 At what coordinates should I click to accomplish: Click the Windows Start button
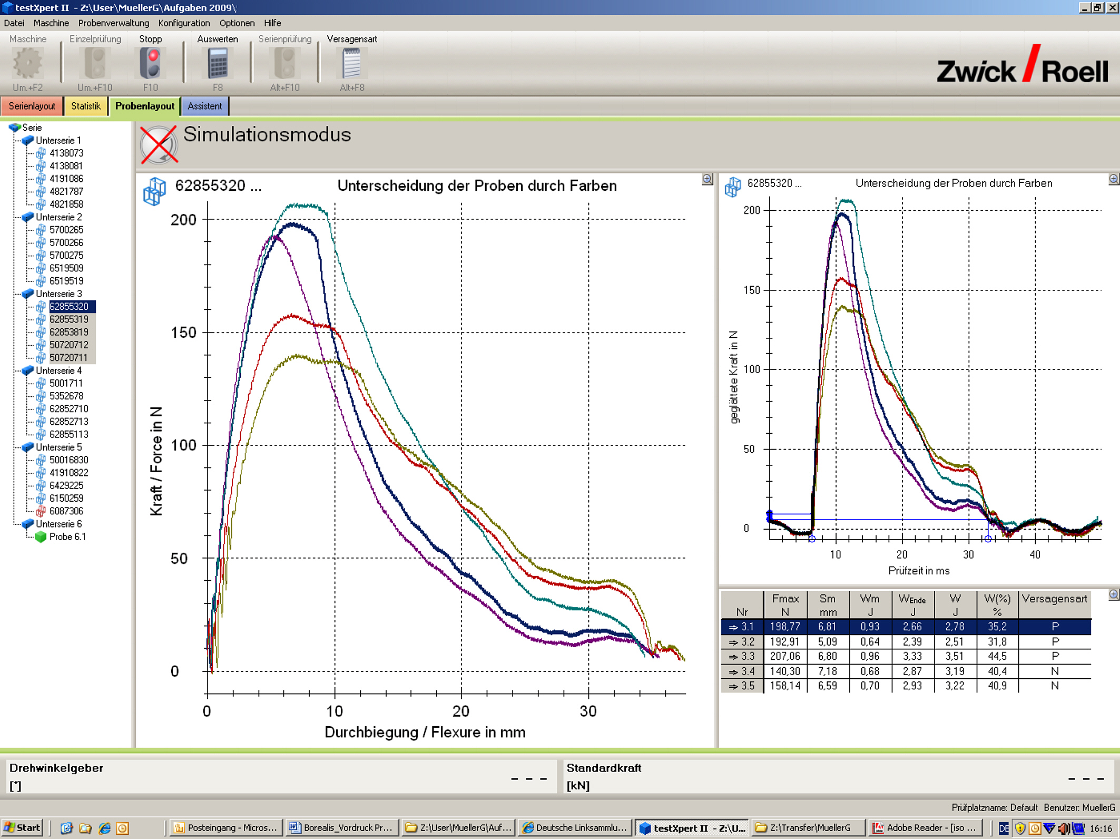tap(22, 827)
